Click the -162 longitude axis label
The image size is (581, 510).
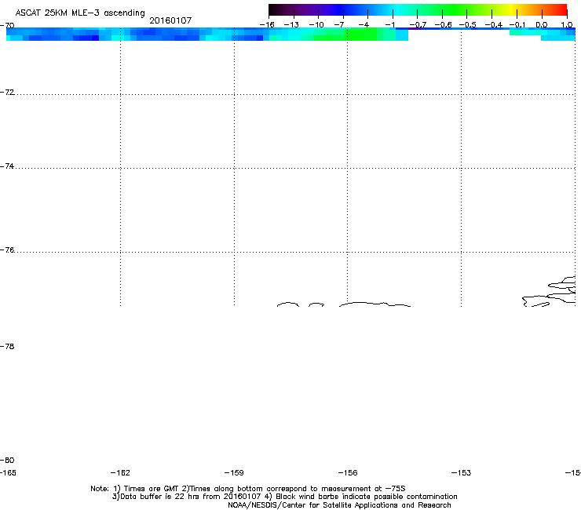pyautogui.click(x=120, y=472)
